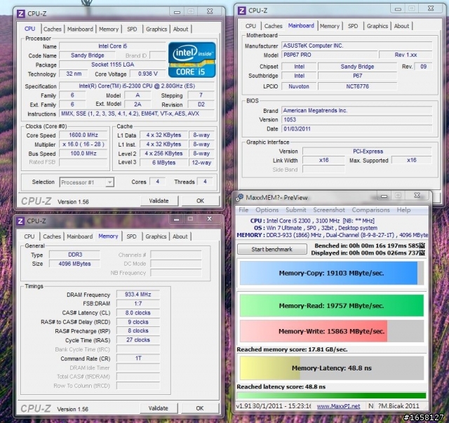Select Graphics tab in the processor CPU-Z window

coord(156,29)
